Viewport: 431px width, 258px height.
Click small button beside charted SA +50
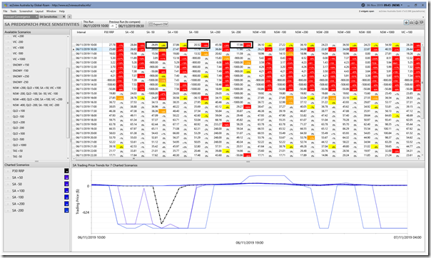[x=8, y=177]
